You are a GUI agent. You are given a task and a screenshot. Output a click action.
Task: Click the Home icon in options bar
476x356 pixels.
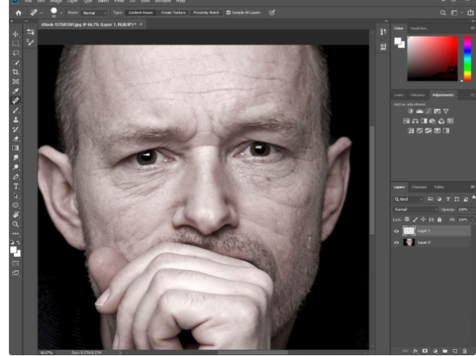coord(18,13)
